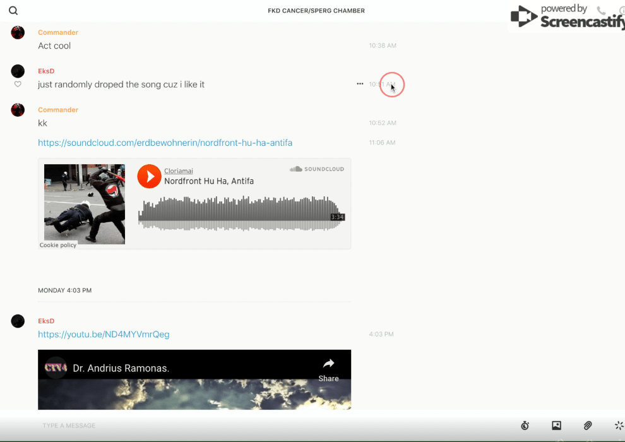Play the Nordfront Hu Ha, Antifa track
This screenshot has width=625, height=442.
coord(150,176)
